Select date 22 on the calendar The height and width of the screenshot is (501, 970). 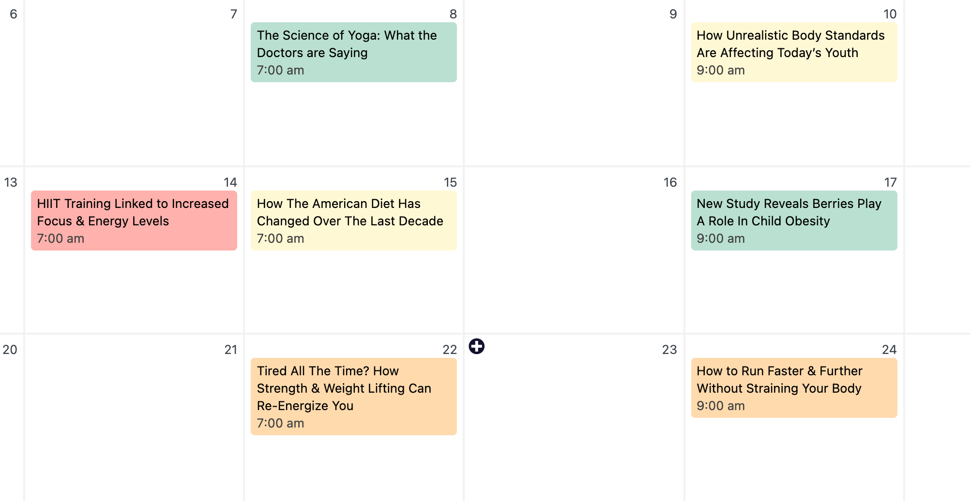450,350
